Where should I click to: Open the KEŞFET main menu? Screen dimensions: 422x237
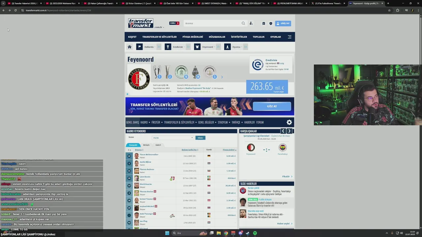(132, 37)
